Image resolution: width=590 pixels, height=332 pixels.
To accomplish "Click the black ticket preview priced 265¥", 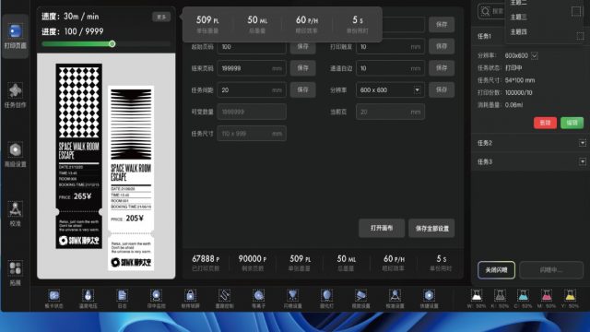I will pyautogui.click(x=79, y=156).
